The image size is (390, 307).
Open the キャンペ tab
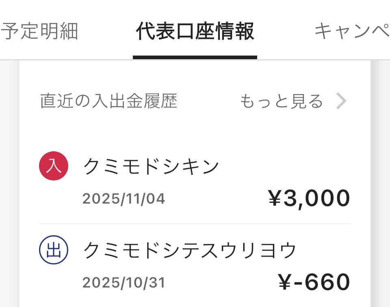(x=352, y=32)
